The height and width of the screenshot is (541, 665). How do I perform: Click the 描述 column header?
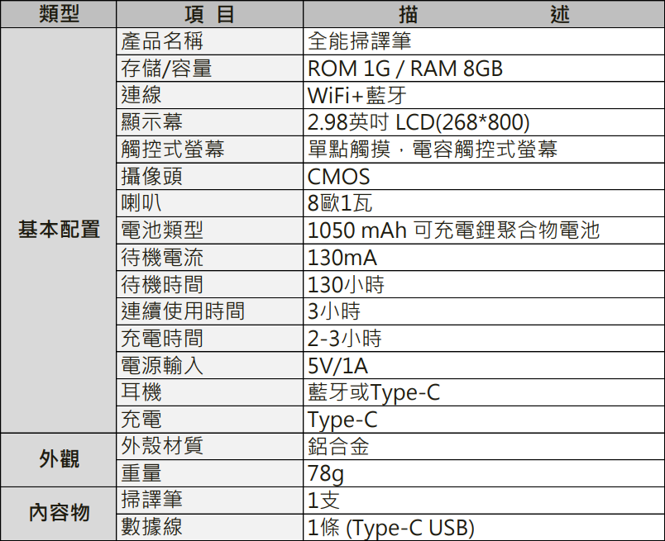484,14
